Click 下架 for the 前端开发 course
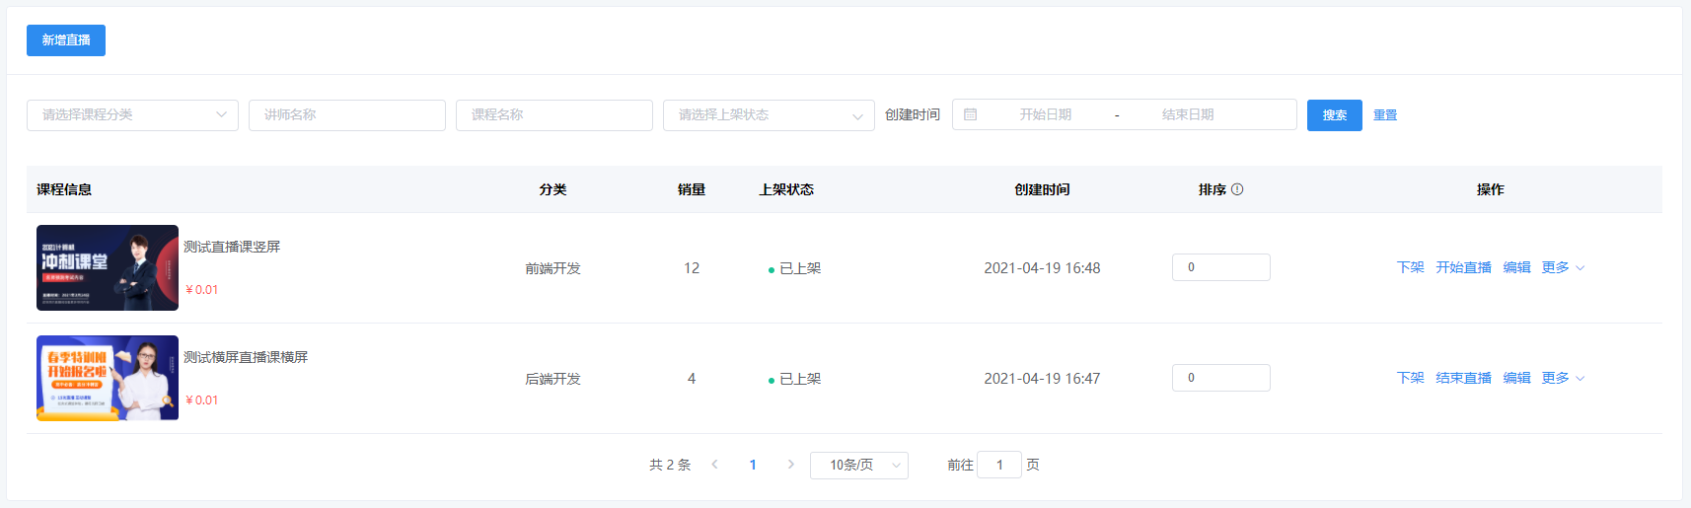Image resolution: width=1691 pixels, height=508 pixels. (x=1410, y=267)
